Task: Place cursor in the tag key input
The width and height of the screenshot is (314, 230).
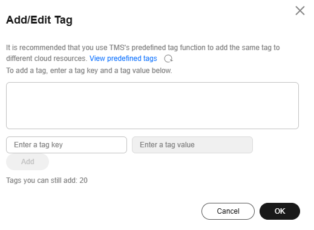Action: pos(67,145)
